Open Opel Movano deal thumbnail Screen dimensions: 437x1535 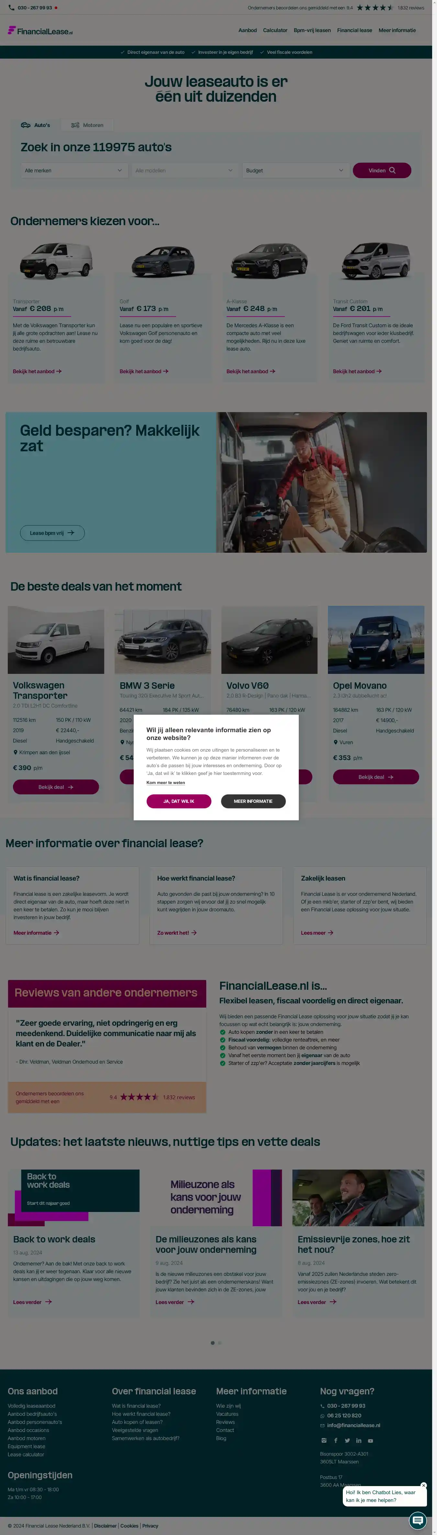(x=376, y=640)
